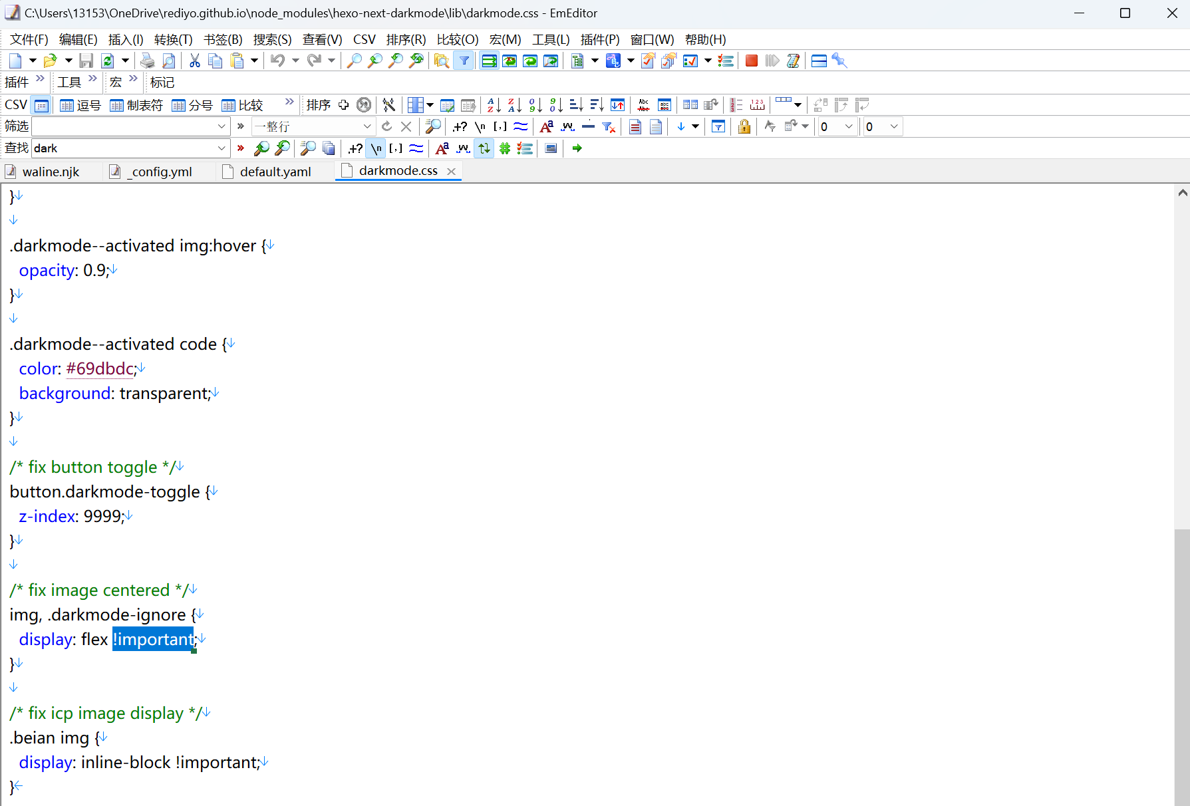Open the Filter text combo dropdown

(222, 126)
